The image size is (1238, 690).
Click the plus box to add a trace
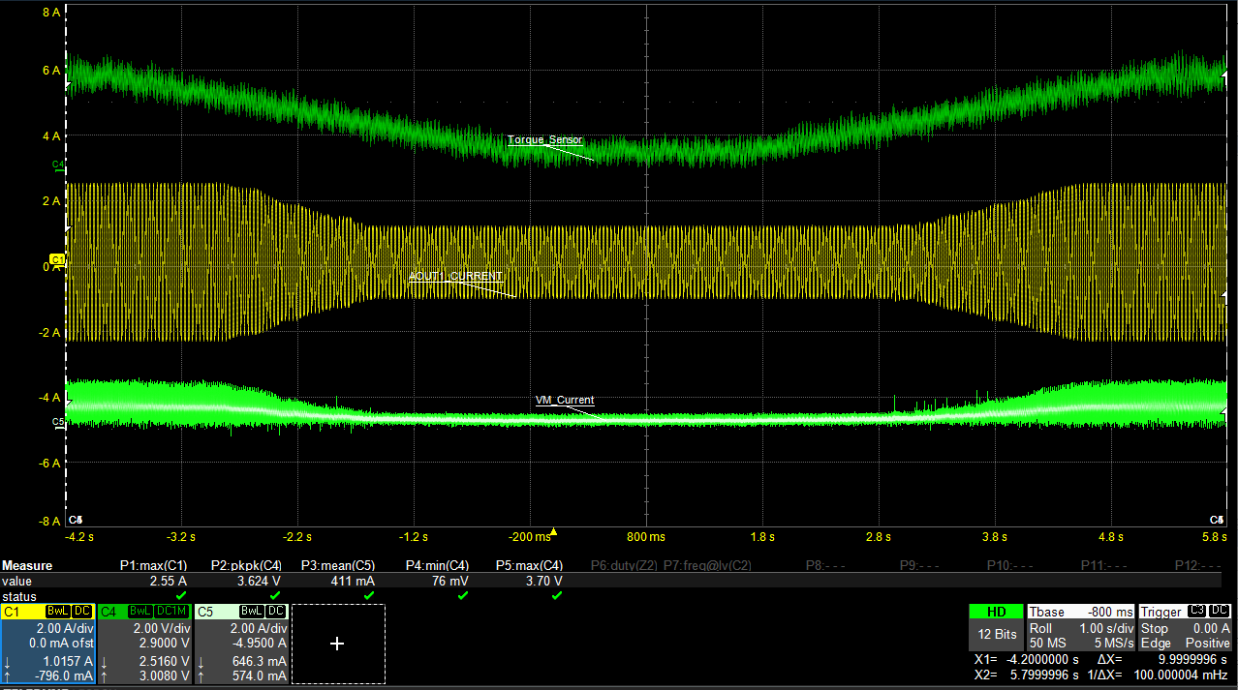tap(337, 644)
